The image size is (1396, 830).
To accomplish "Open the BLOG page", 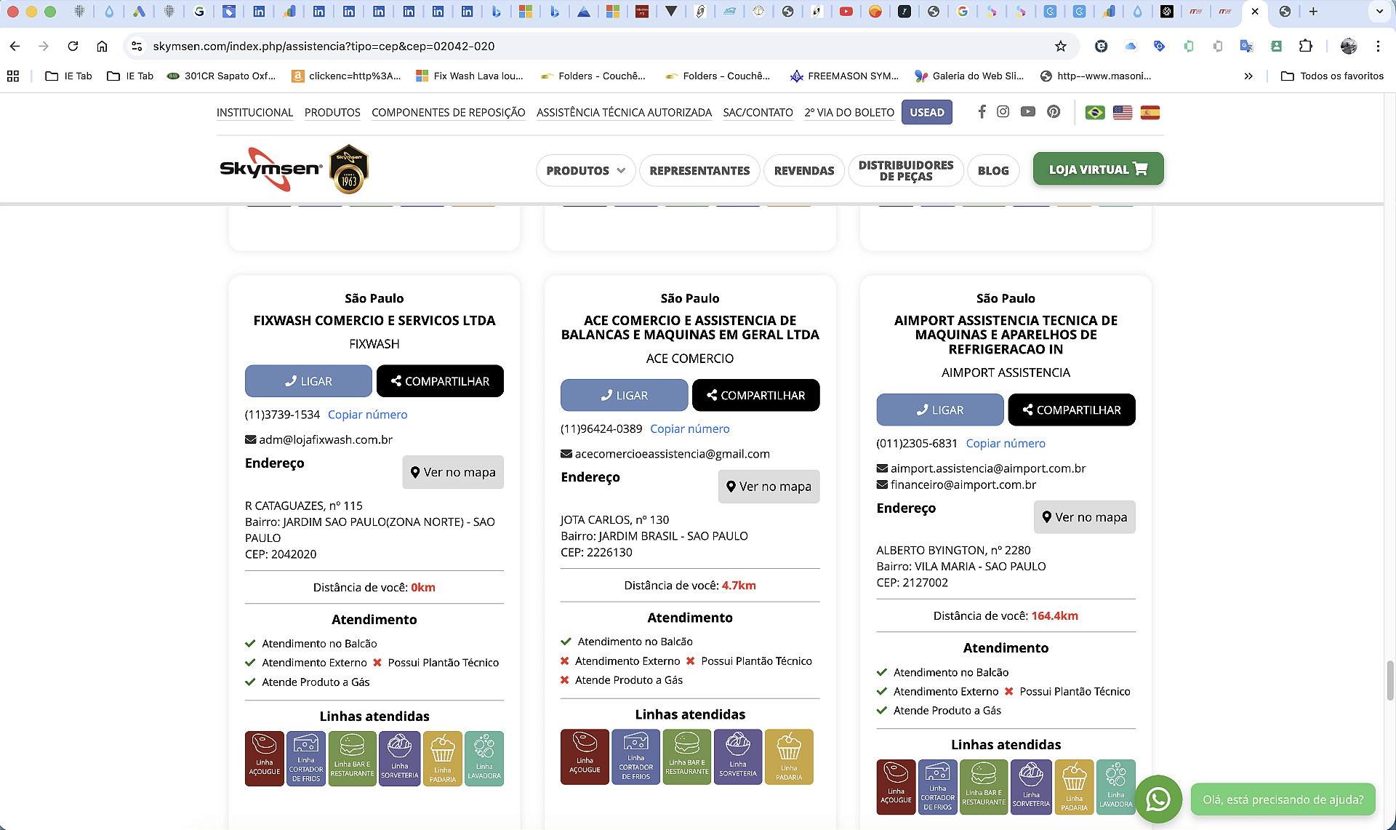I will [x=993, y=170].
